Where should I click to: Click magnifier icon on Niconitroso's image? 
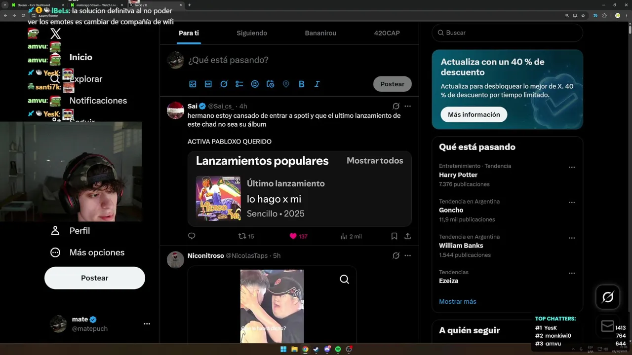[x=345, y=280]
